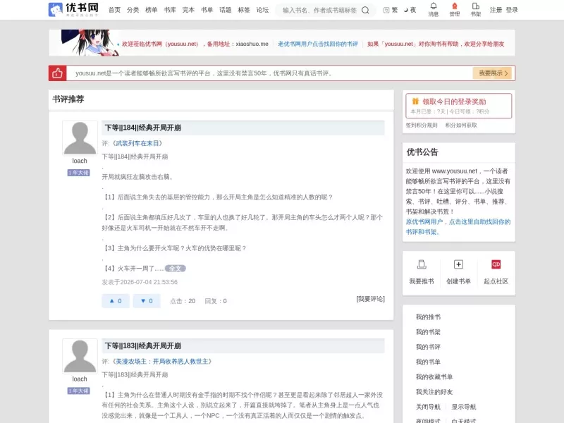The height and width of the screenshot is (423, 564).
Task: Open the 论坛 menu
Action: [x=262, y=10]
